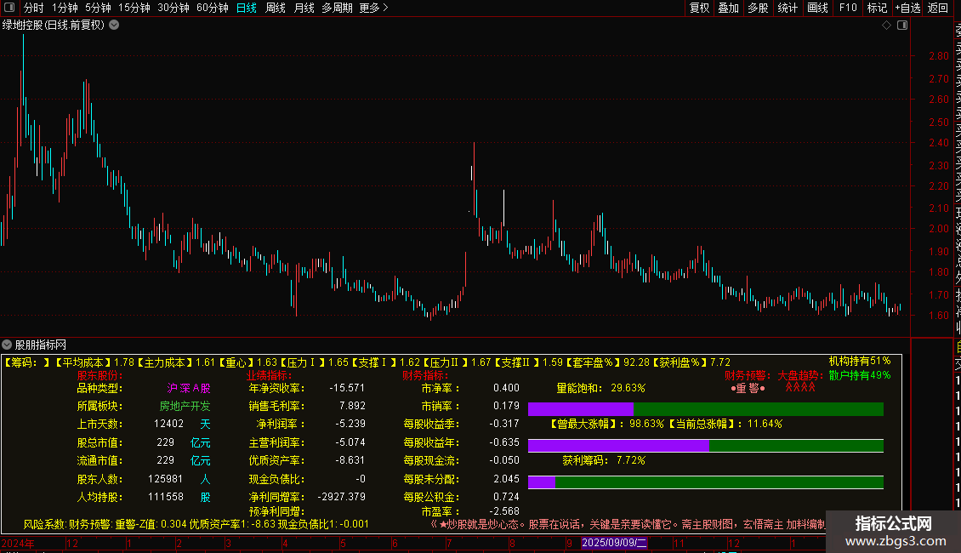Open the 多股 multi-stock view
This screenshot has height=553, width=961.
coord(758,8)
